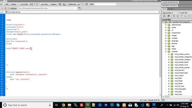Open Chrome from the taskbar
The width and height of the screenshot is (192, 108).
[63, 105]
